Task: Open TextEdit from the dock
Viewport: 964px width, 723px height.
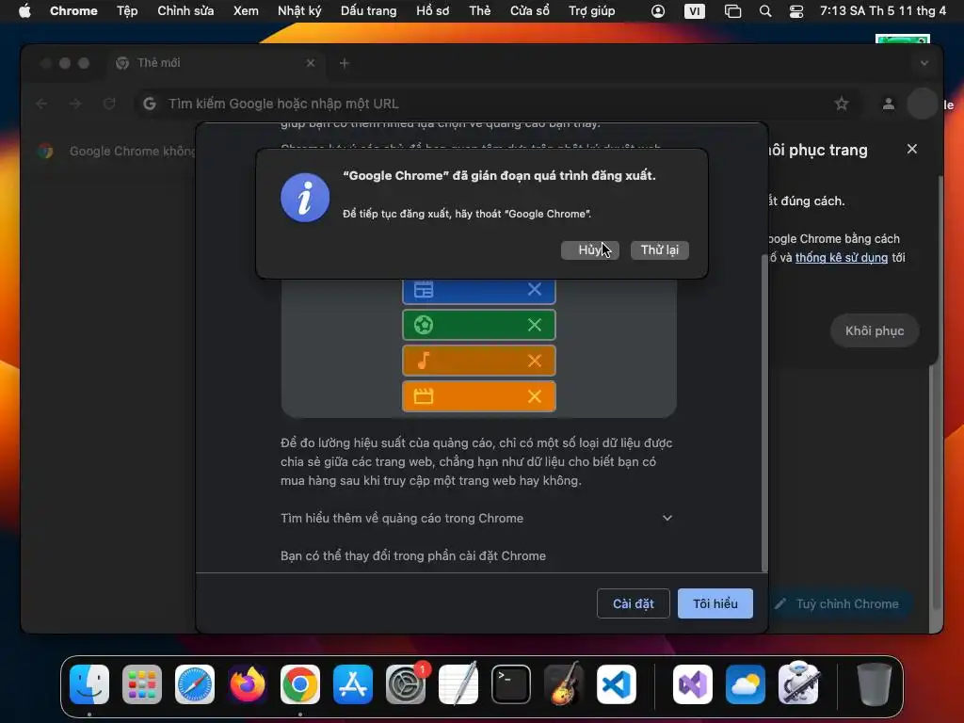Action: [458, 684]
